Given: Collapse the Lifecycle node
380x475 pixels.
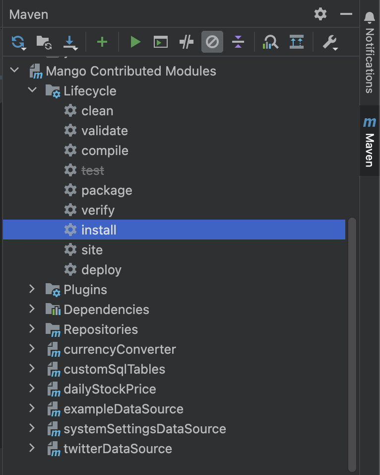Looking at the screenshot, I should (32, 90).
